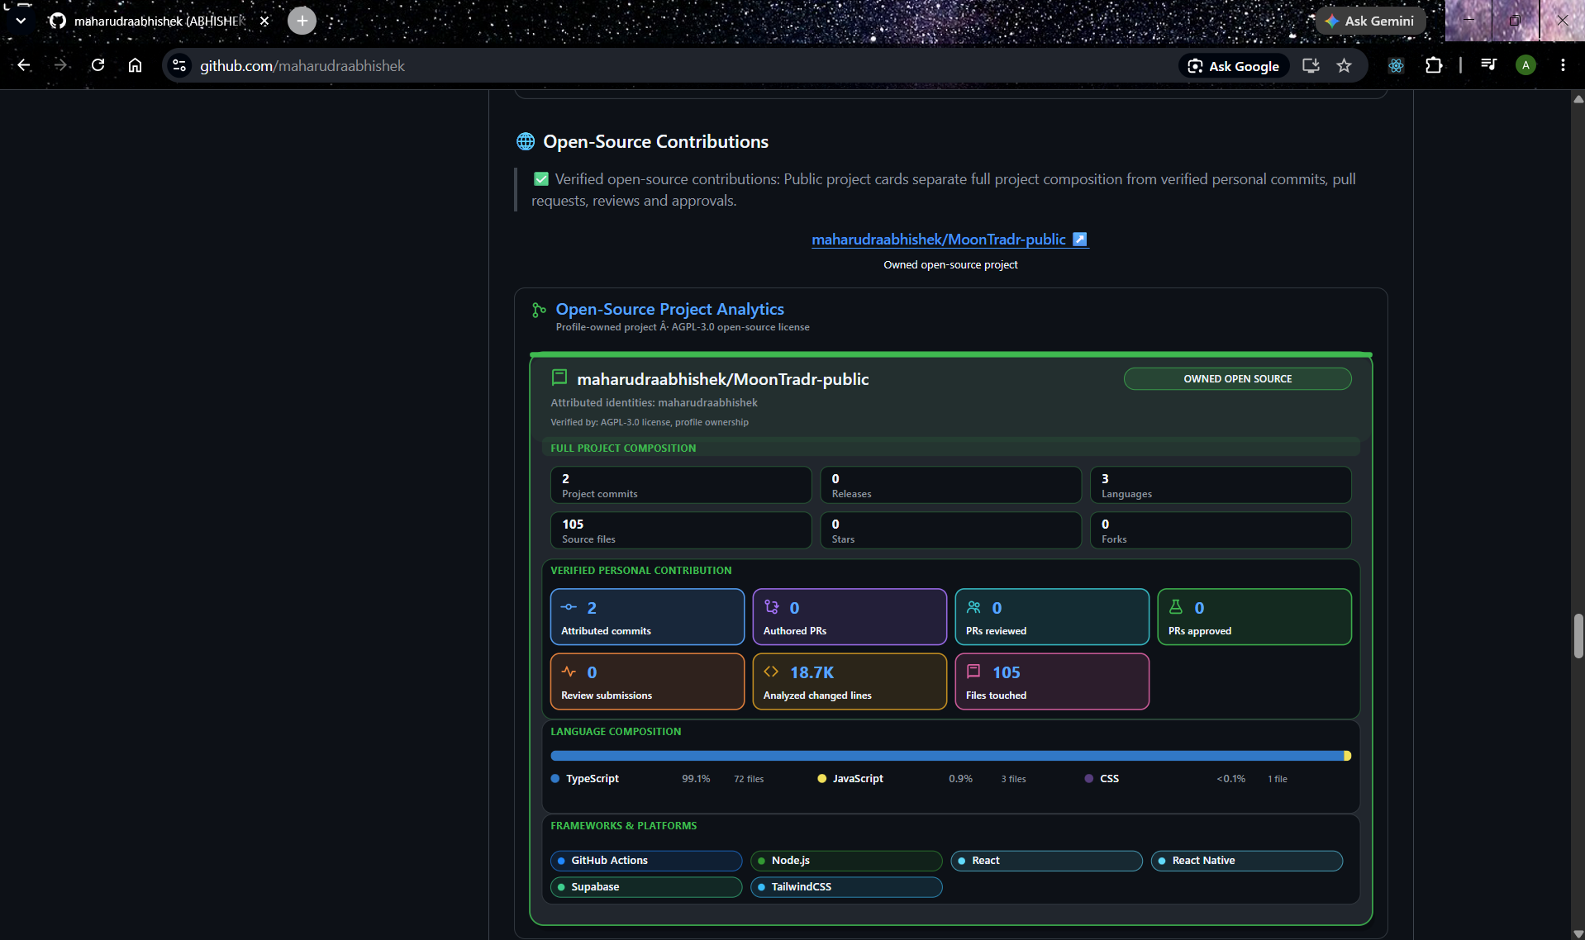
Task: Open the install app icon in address bar
Action: 1311,65
